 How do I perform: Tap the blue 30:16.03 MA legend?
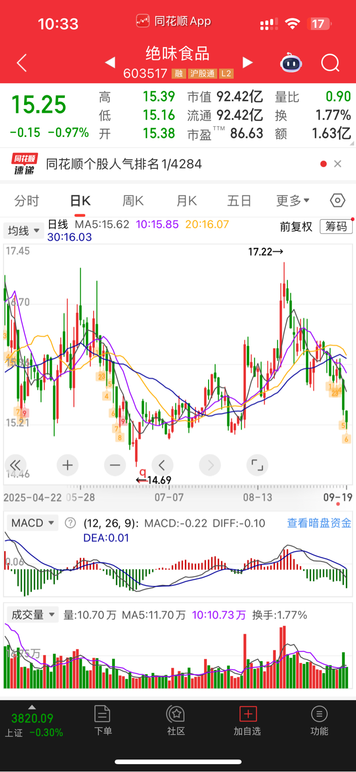pyautogui.click(x=70, y=237)
